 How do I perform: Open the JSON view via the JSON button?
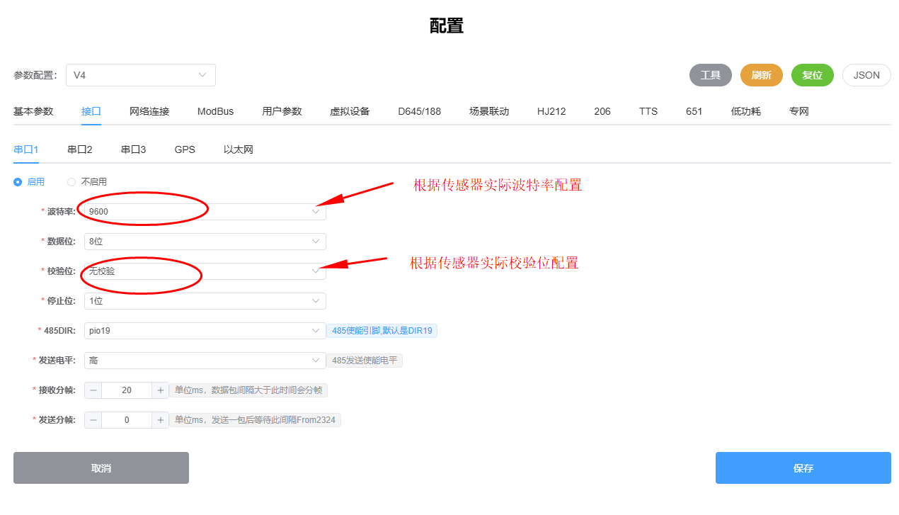pyautogui.click(x=866, y=75)
